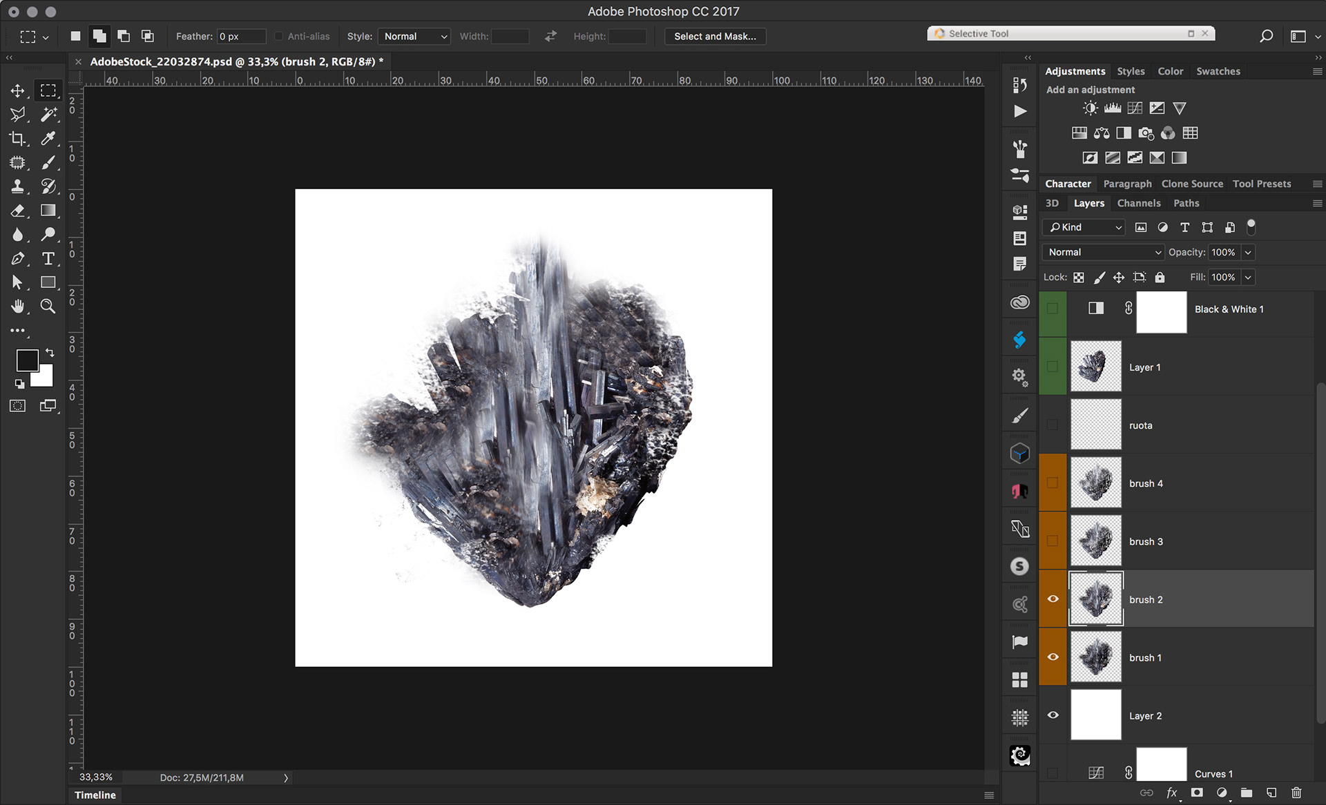Open the Clone Source tab
The height and width of the screenshot is (805, 1326).
1192,184
